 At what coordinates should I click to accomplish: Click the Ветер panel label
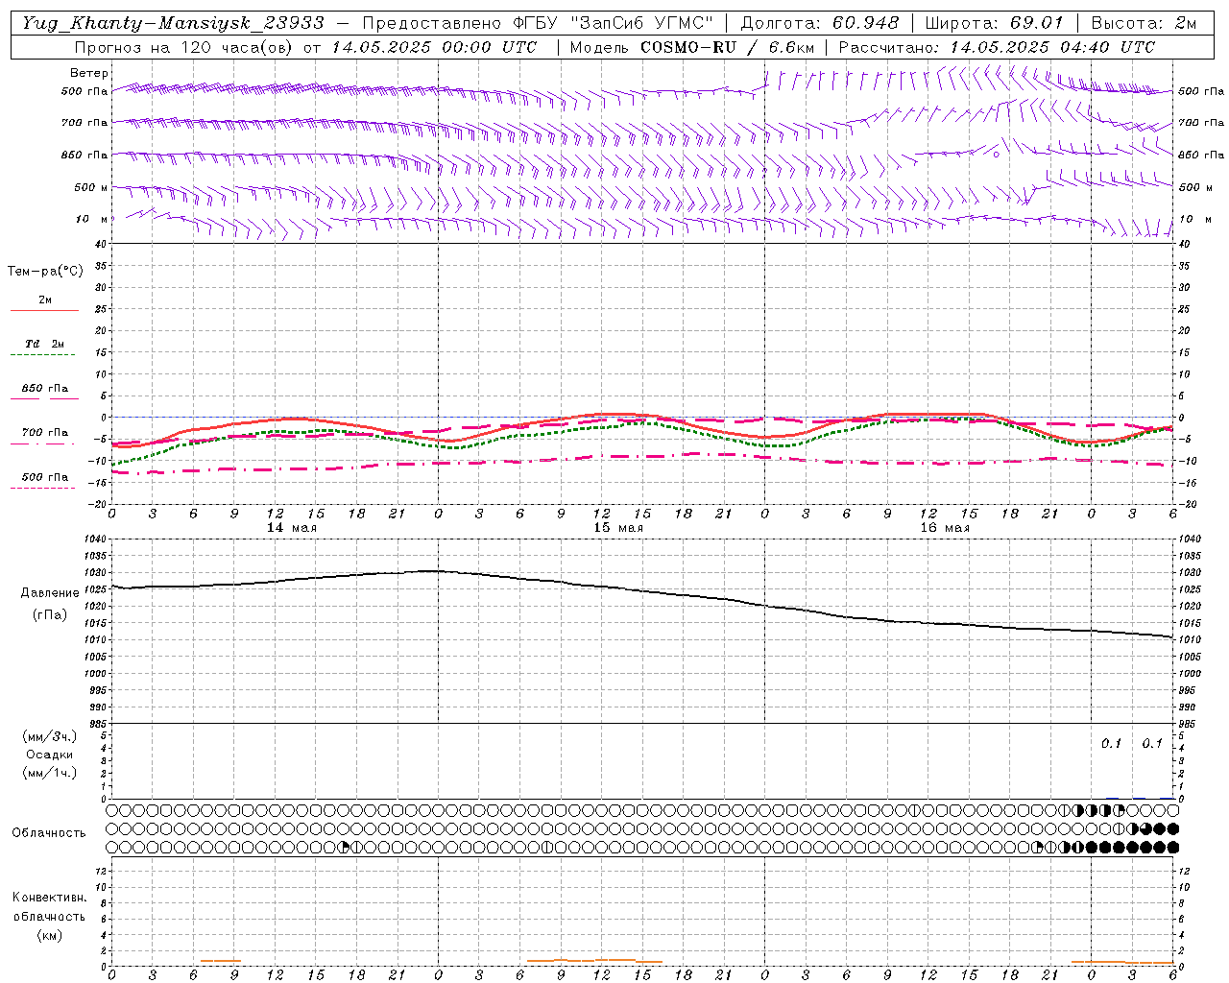tap(89, 73)
